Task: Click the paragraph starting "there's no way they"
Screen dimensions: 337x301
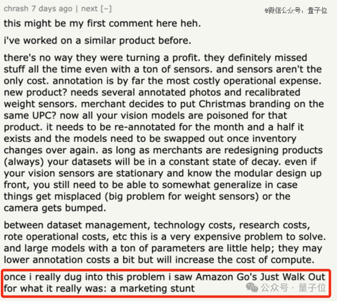Action: tap(164, 133)
